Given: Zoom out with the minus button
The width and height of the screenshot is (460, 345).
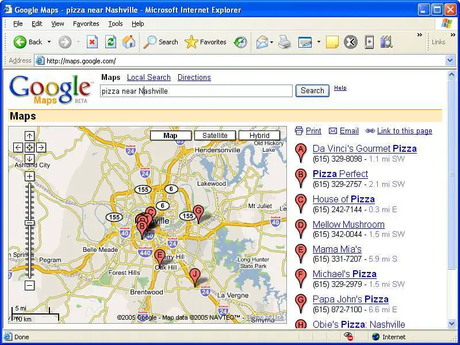Looking at the screenshot, I should pos(29,285).
